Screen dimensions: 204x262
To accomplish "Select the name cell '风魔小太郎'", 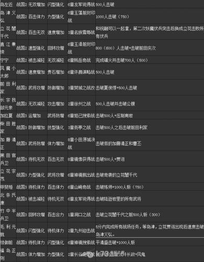I will pos(8,72).
